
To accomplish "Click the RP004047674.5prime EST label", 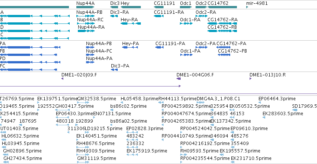I will pos(186,114).
